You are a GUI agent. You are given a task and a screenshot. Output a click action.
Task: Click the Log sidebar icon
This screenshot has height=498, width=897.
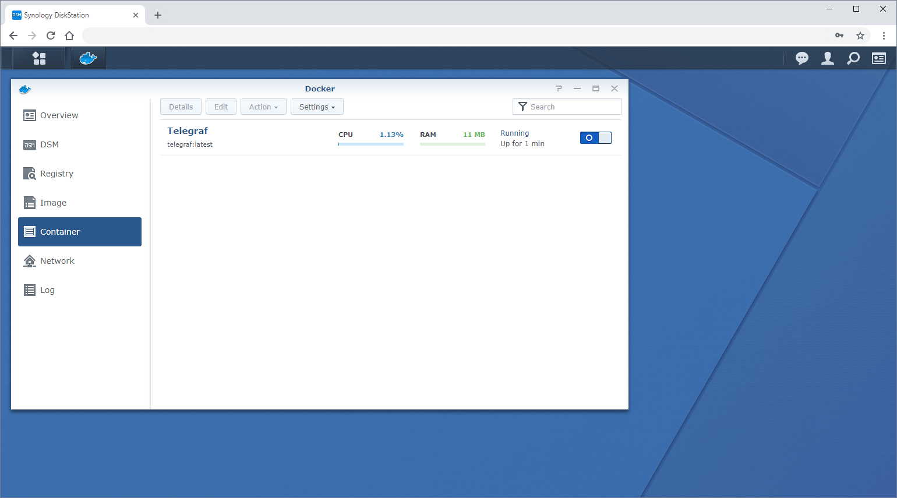pos(30,290)
